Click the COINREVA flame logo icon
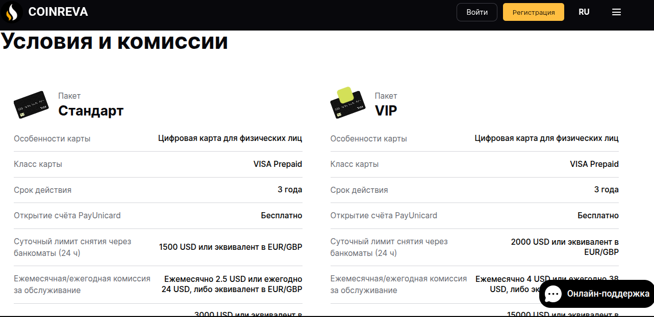The image size is (654, 317). pos(13,11)
